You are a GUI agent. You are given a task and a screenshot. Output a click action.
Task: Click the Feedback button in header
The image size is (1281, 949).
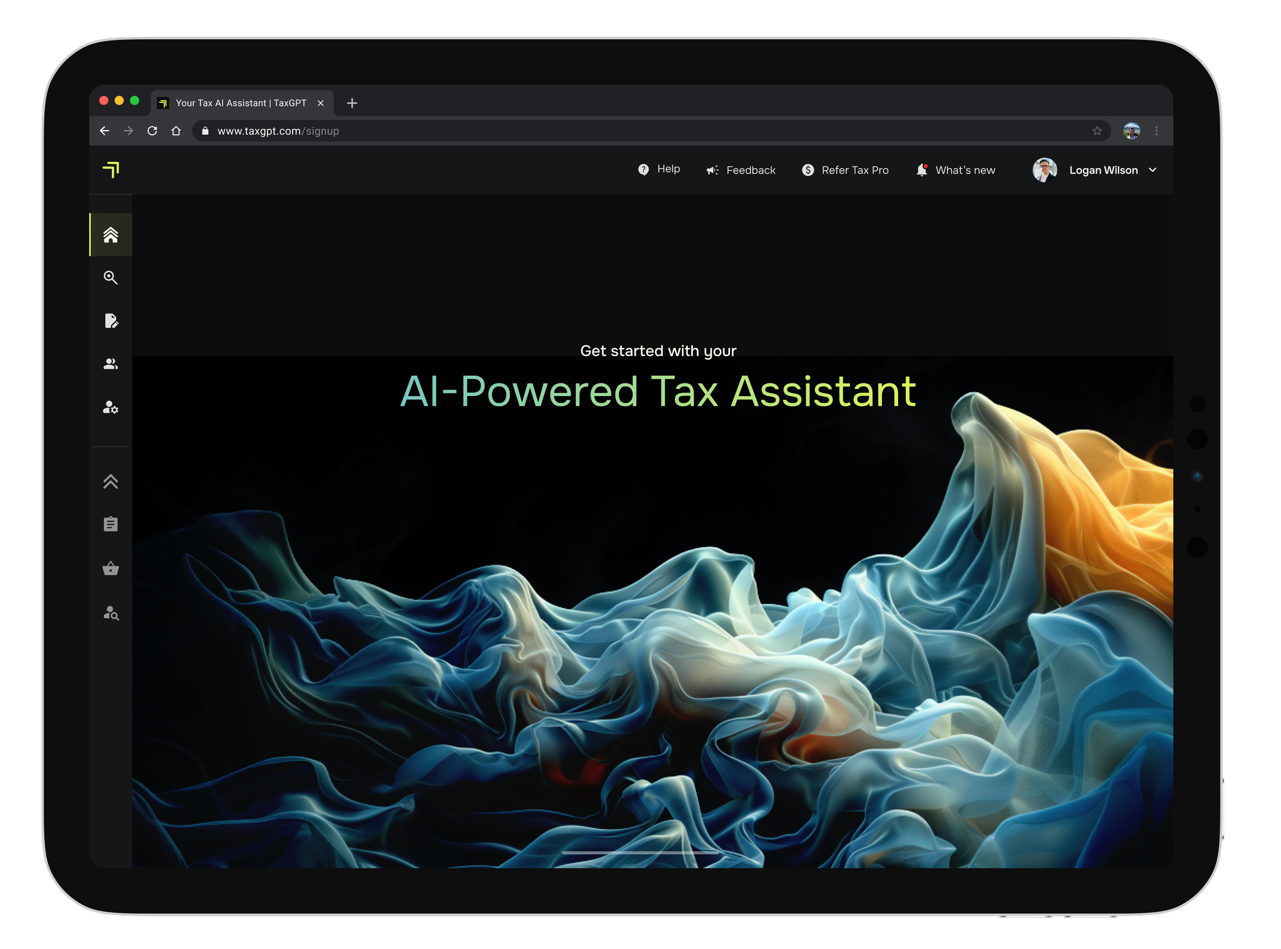(x=741, y=170)
